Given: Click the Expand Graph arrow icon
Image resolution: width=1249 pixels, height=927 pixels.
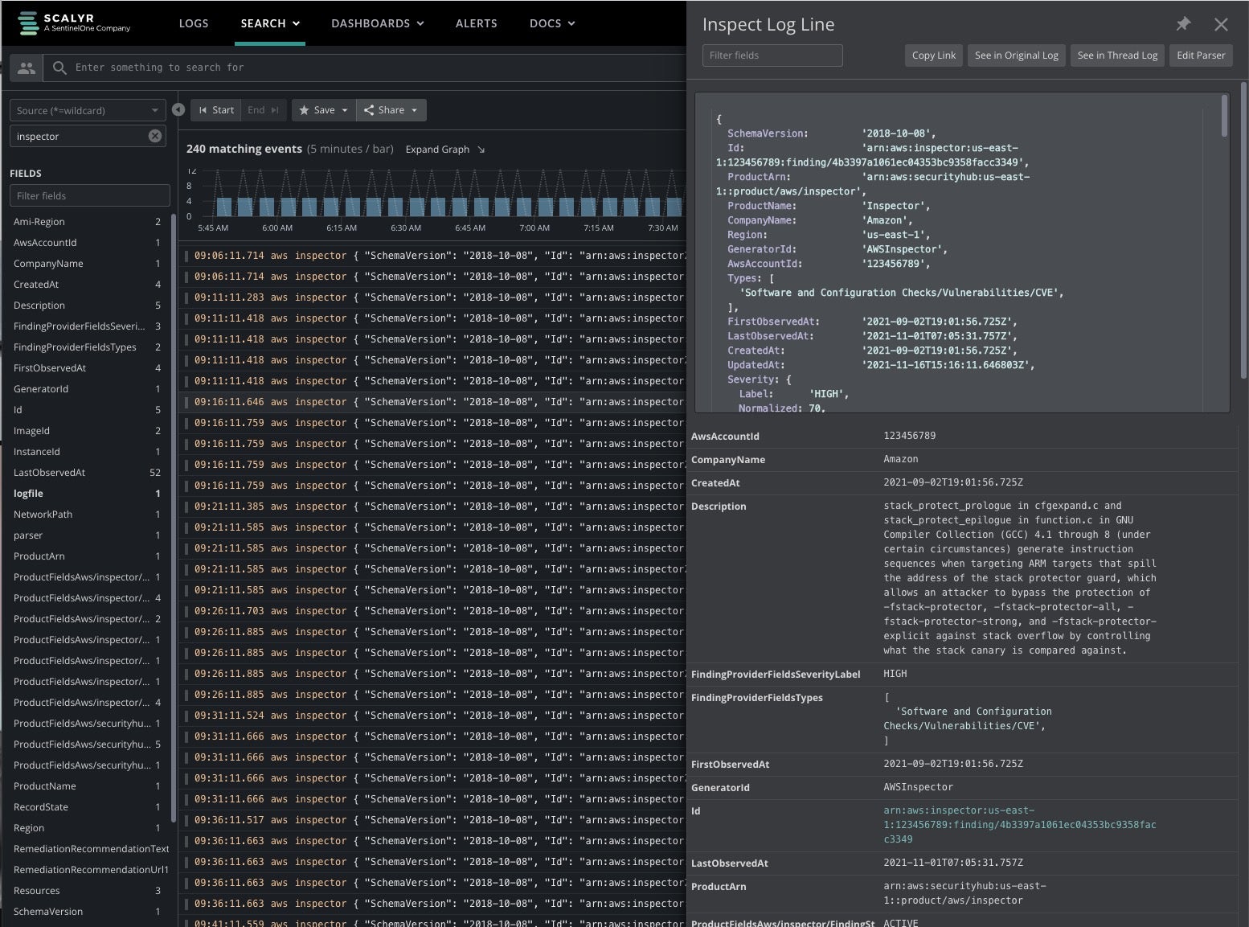Looking at the screenshot, I should 481,150.
